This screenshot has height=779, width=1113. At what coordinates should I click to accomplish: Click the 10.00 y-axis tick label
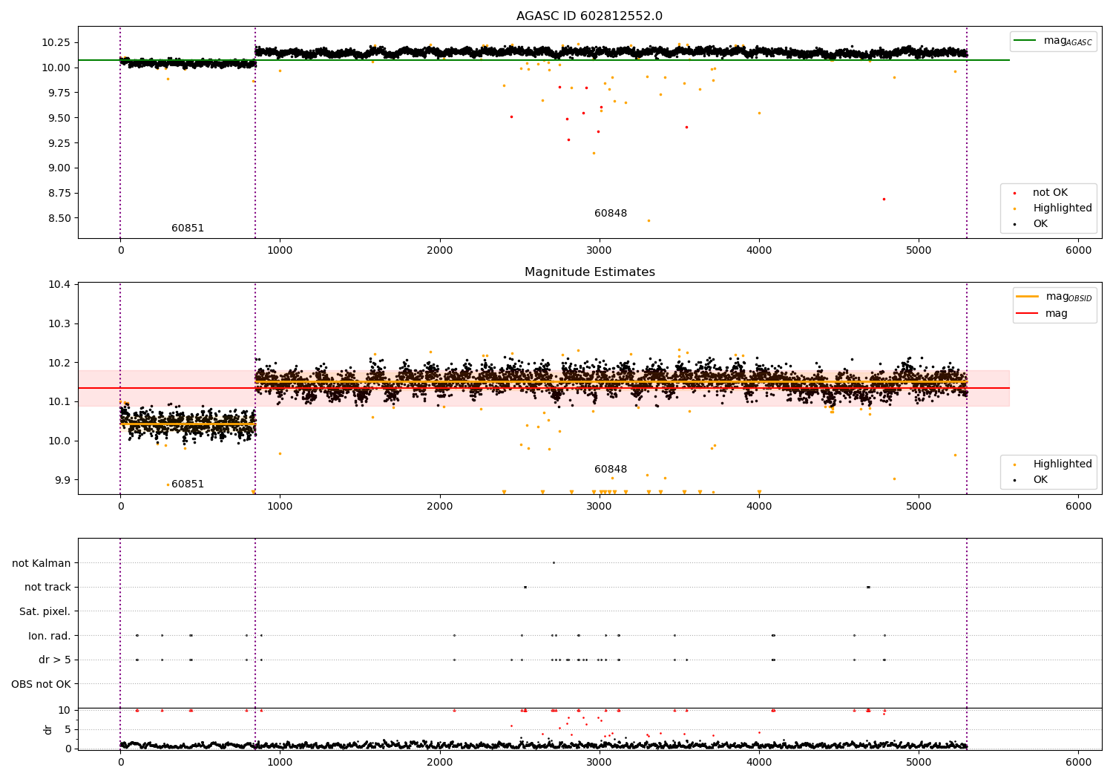pyautogui.click(x=56, y=68)
